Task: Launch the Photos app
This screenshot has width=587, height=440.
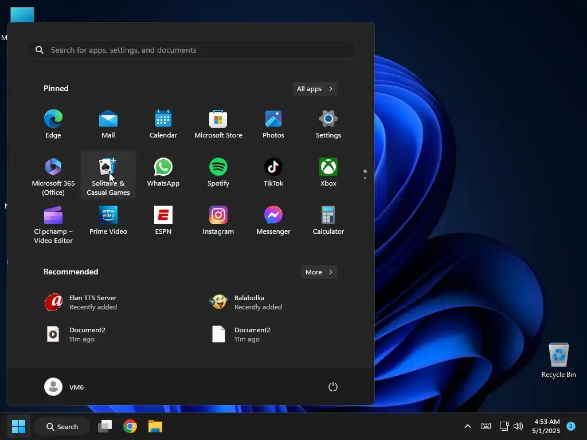Action: [x=273, y=124]
